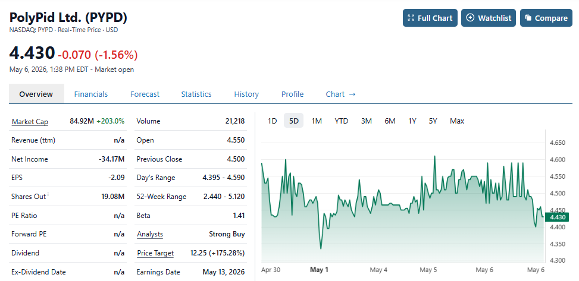Set chart range to 1Y

[x=412, y=121]
